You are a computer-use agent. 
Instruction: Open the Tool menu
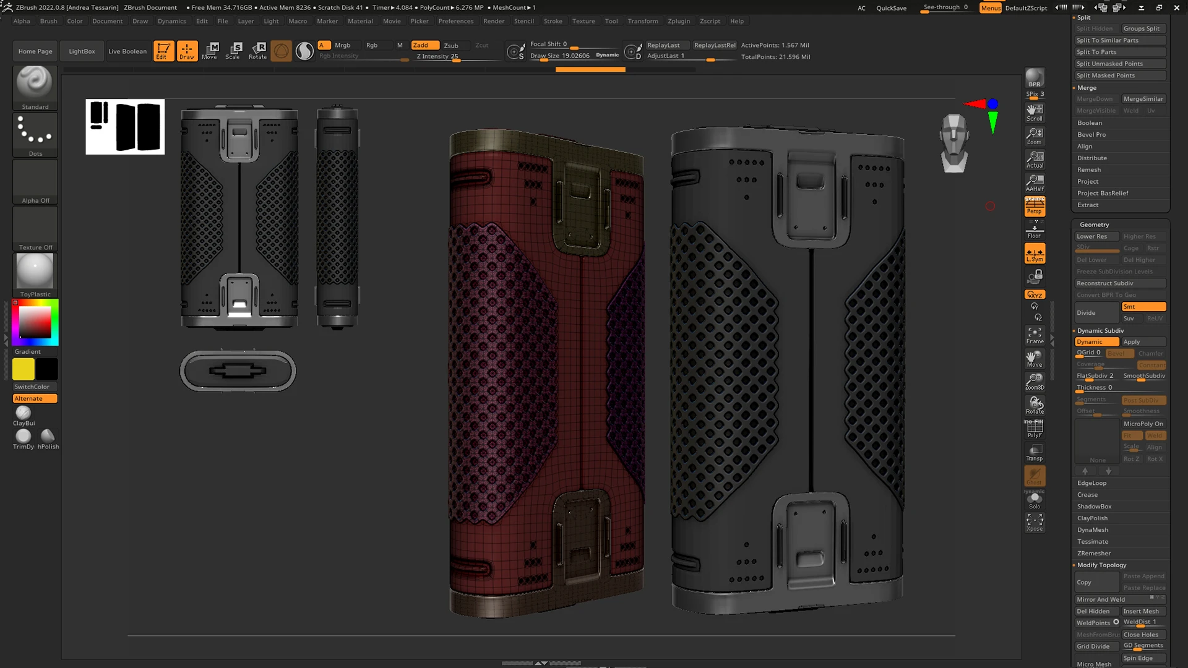tap(611, 21)
